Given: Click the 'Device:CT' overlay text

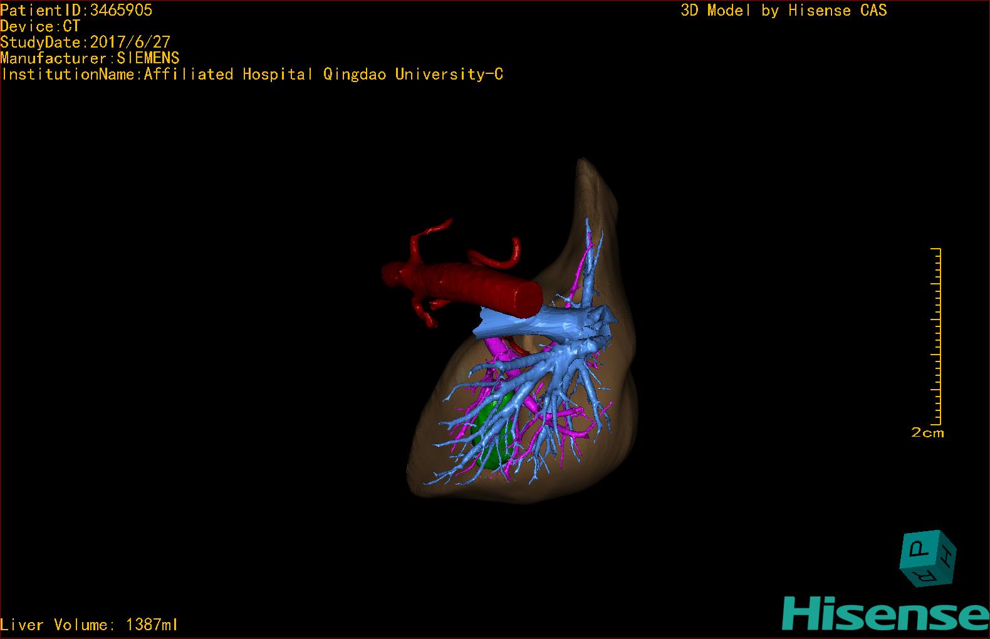Looking at the screenshot, I should pos(40,26).
